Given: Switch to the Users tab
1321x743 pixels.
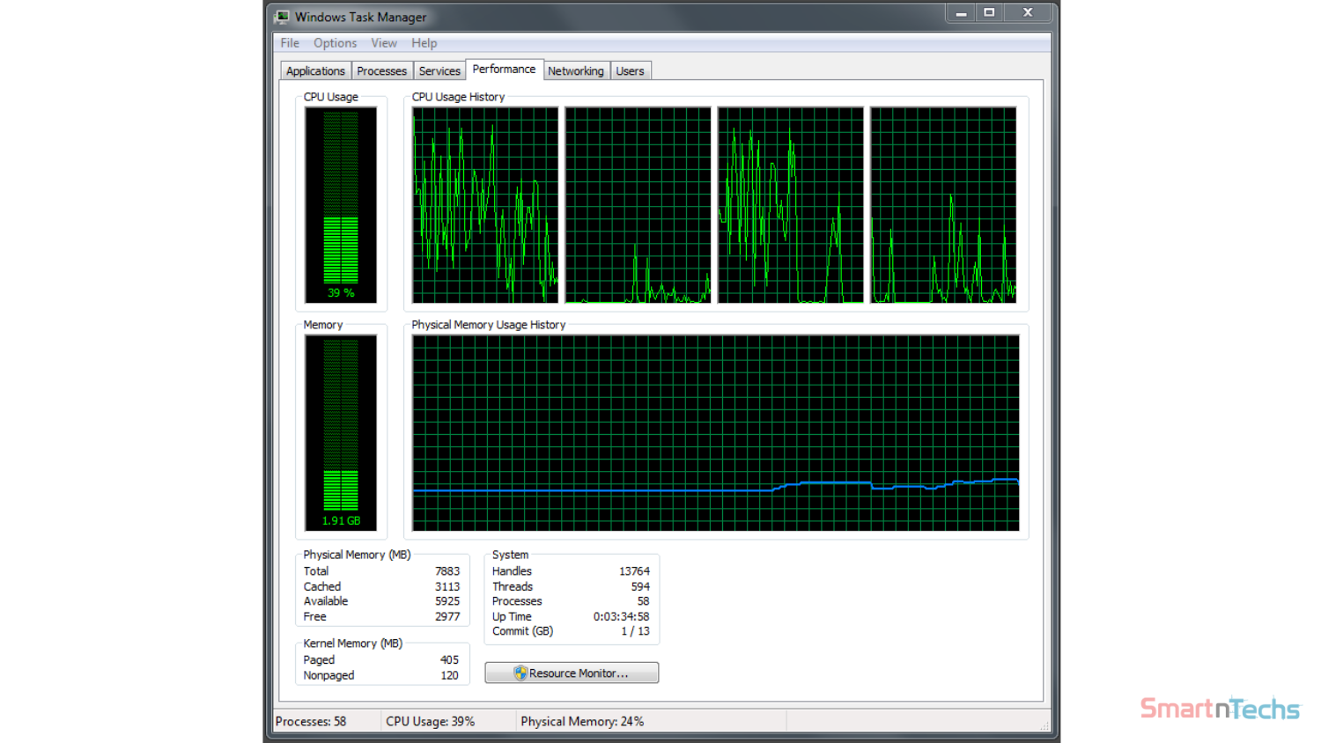Looking at the screenshot, I should [x=630, y=71].
